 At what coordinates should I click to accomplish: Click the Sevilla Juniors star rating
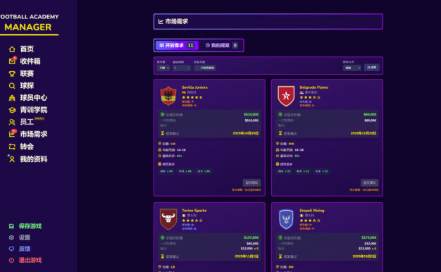coord(192,97)
